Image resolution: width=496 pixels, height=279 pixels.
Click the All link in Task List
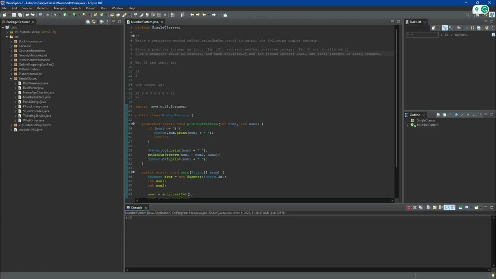[x=446, y=35]
